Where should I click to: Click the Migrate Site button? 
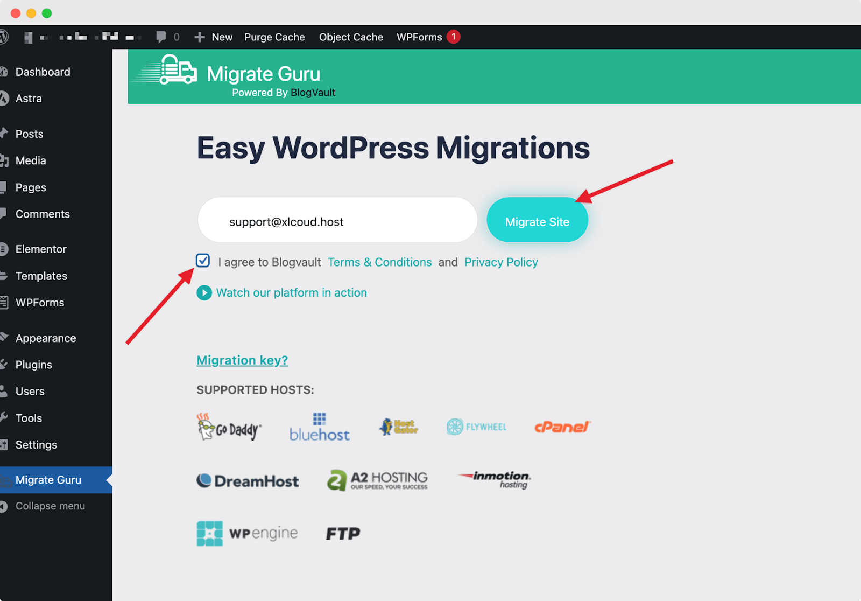(537, 220)
